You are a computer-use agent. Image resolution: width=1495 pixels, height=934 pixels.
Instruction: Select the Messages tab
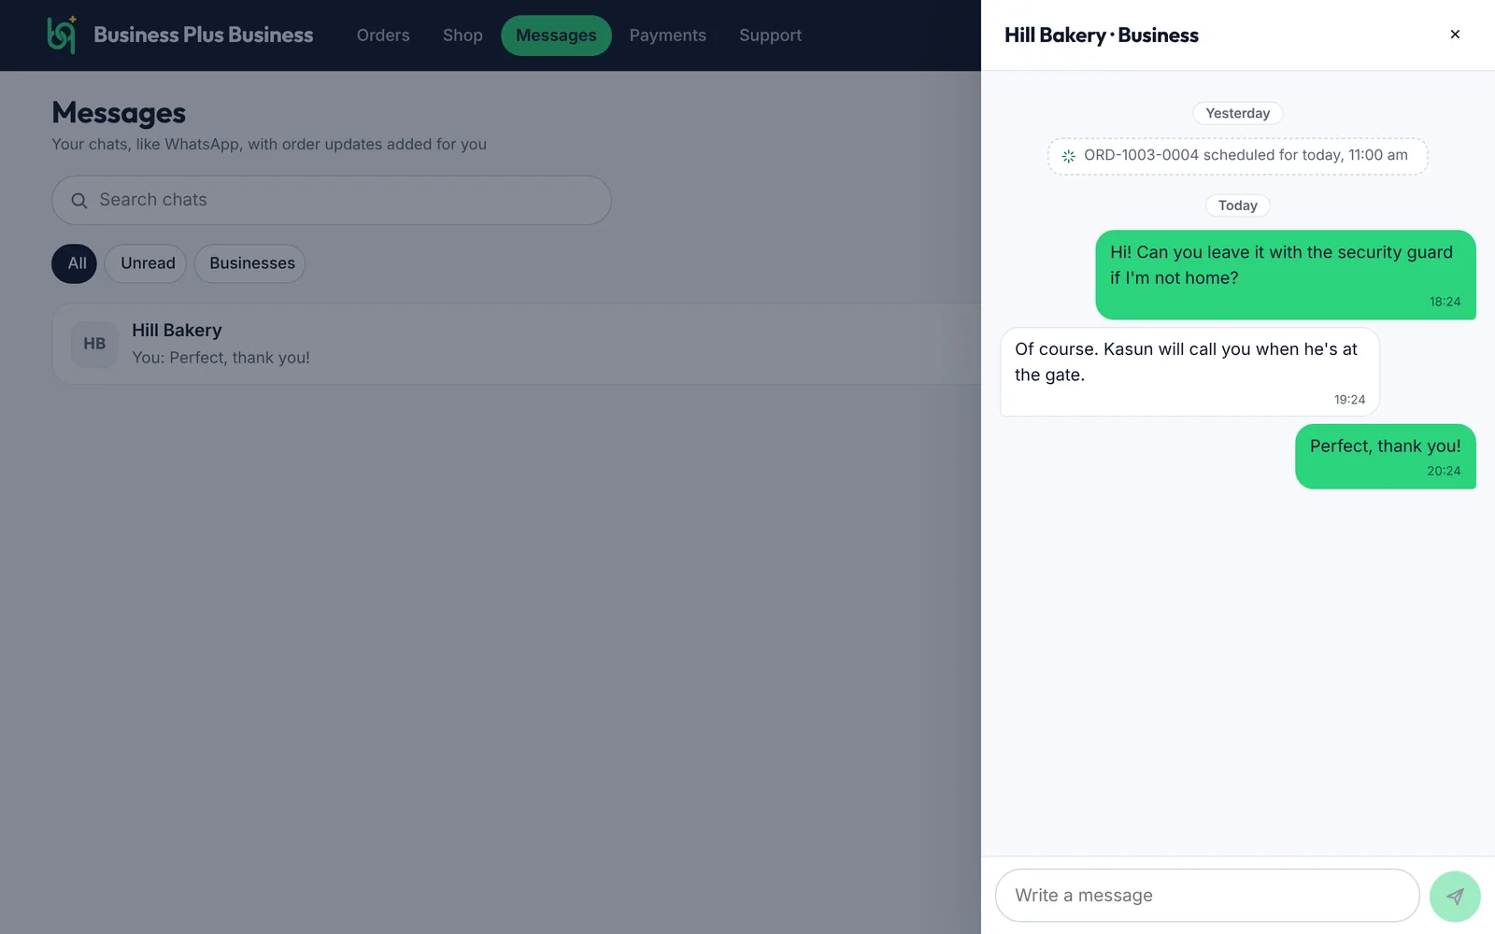(x=556, y=35)
